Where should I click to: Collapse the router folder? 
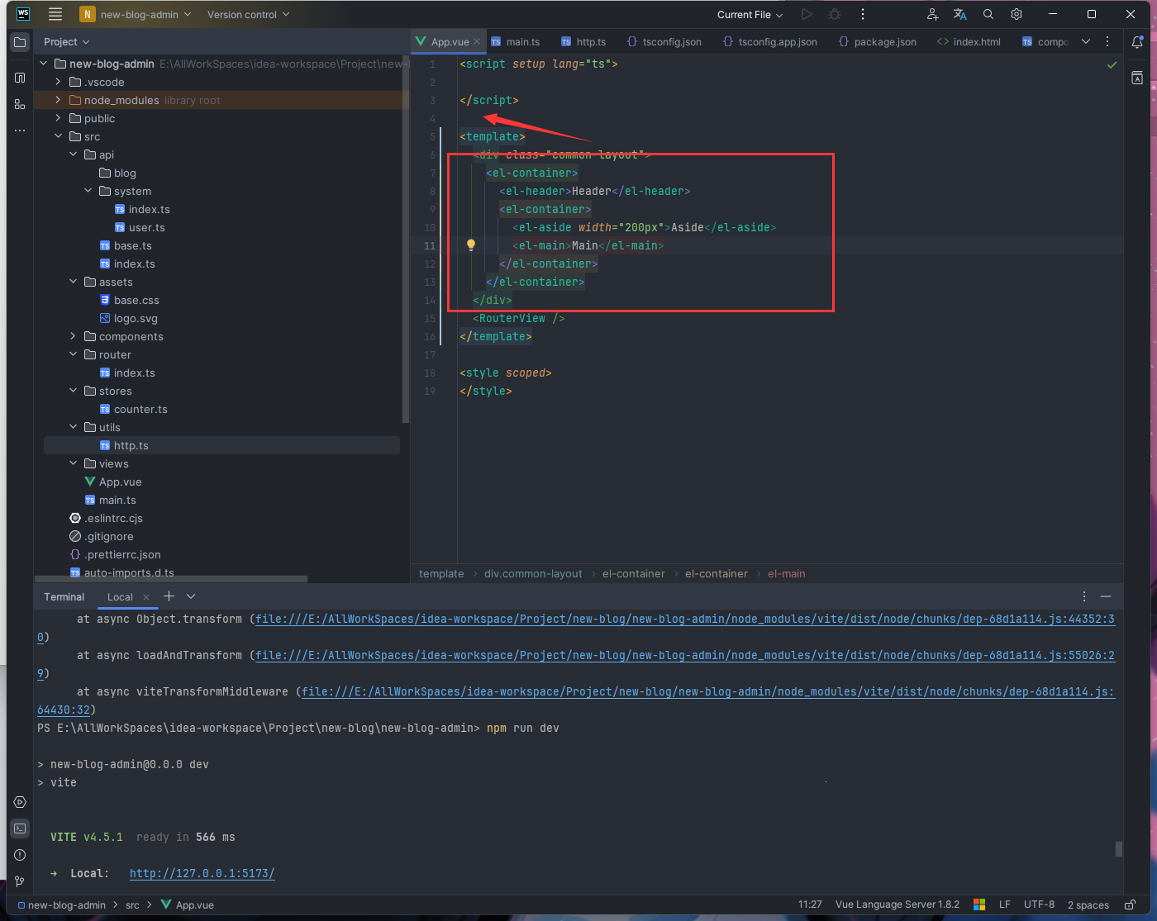[73, 354]
